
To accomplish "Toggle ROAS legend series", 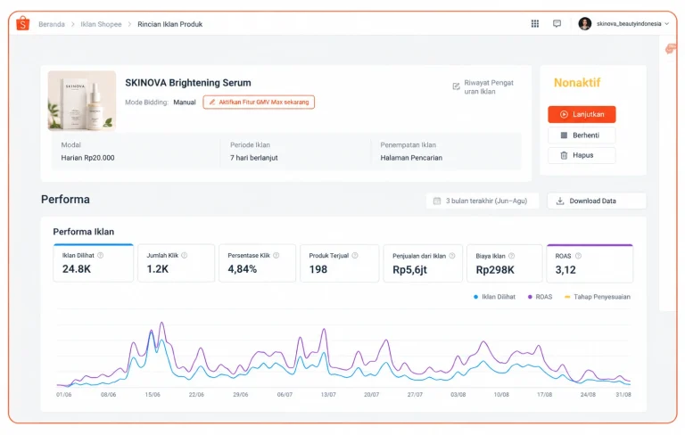I will pyautogui.click(x=540, y=297).
